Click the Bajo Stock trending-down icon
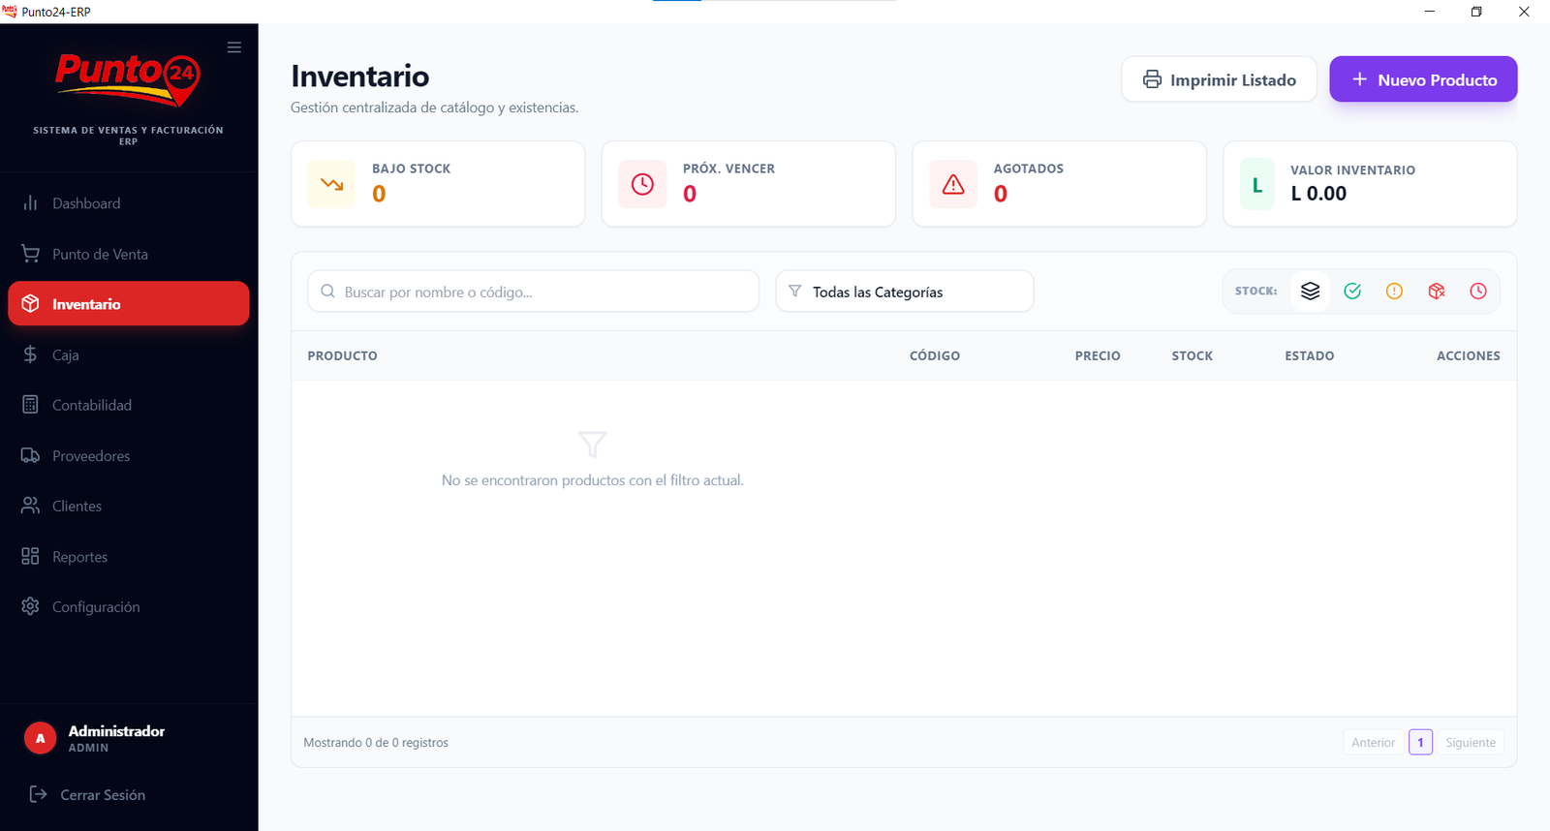The height and width of the screenshot is (831, 1550). coord(331,184)
